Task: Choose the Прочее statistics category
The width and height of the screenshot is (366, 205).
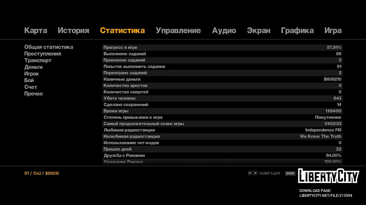Action: point(34,94)
